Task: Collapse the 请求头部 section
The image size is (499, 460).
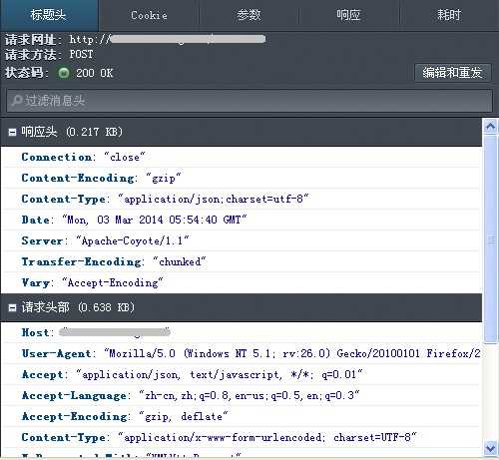Action: tap(12, 307)
